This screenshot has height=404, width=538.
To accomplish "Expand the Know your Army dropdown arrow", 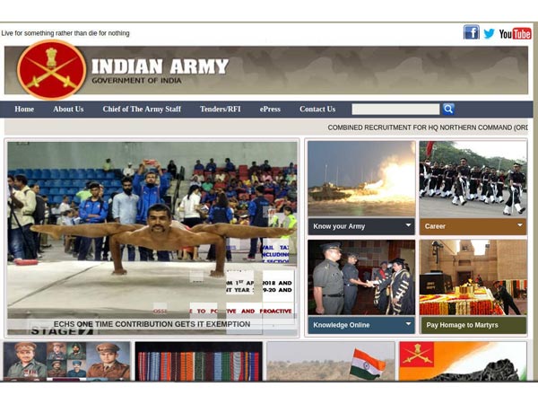I will coord(408,225).
